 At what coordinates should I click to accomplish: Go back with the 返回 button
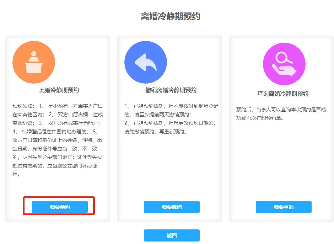tap(172, 235)
